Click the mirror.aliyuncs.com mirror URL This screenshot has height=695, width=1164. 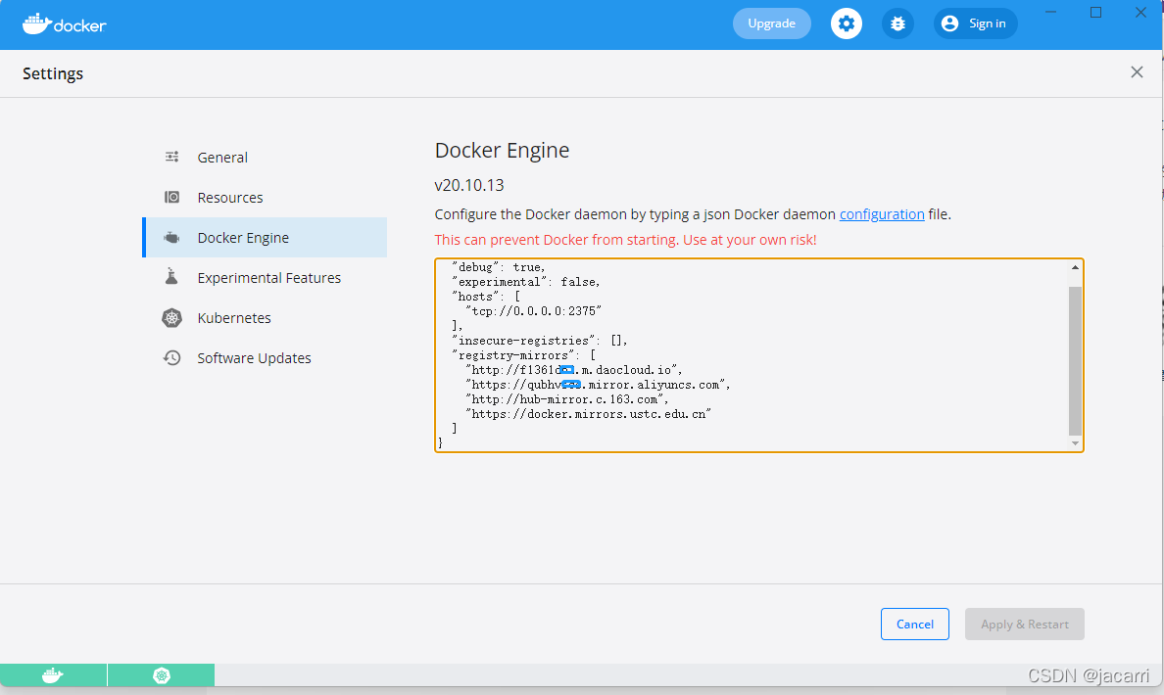tap(598, 385)
